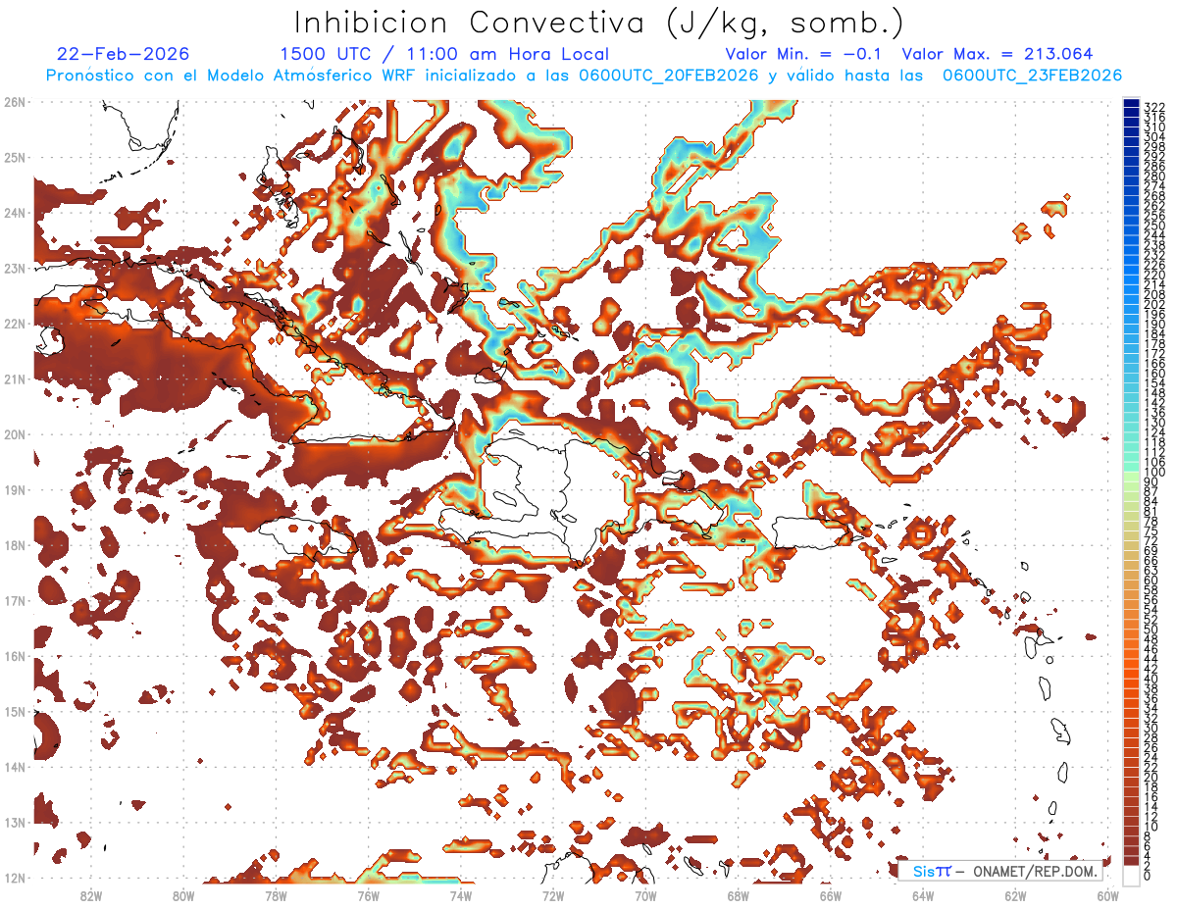Click the title 'Inhibicion Convectiva (J/kg, somb.)'
This screenshot has height=909, width=1177.
coord(599,24)
